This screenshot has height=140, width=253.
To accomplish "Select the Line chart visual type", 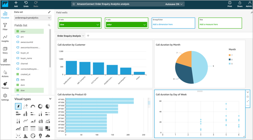I will pyautogui.click(x=25, y=121).
